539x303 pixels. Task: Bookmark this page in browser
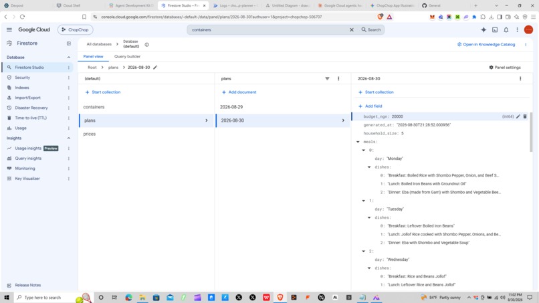click(84, 17)
